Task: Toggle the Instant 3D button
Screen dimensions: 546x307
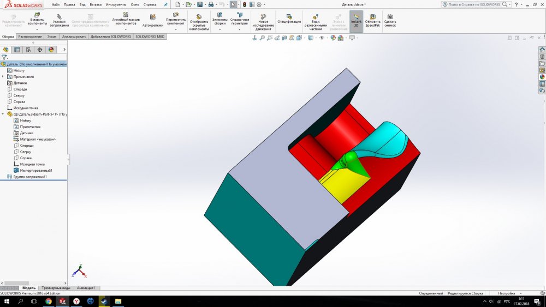Action: [356, 22]
